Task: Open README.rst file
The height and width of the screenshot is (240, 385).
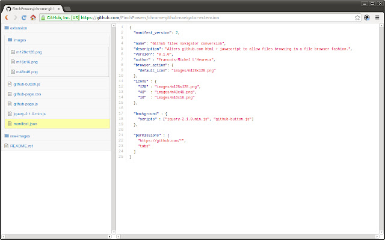Action: 21,146
